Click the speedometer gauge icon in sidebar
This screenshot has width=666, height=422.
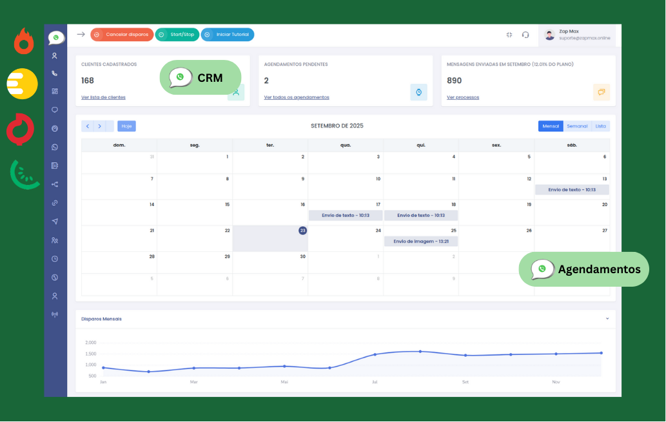click(x=55, y=128)
